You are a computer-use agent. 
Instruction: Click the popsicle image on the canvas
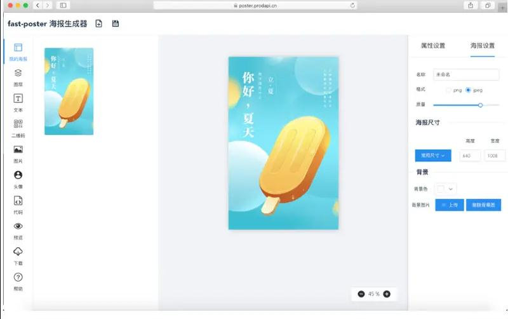[x=294, y=165]
